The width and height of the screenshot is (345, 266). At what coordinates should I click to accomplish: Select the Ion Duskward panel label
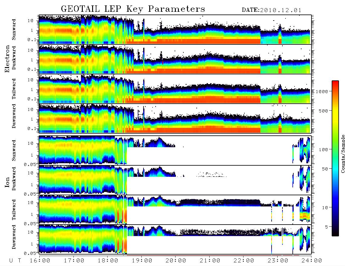[x=14, y=179]
